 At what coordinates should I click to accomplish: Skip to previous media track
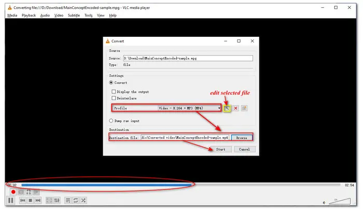point(23,200)
